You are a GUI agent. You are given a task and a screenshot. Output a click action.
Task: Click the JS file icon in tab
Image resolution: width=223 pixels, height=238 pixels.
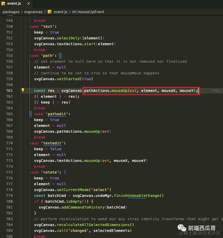pos(3,3)
